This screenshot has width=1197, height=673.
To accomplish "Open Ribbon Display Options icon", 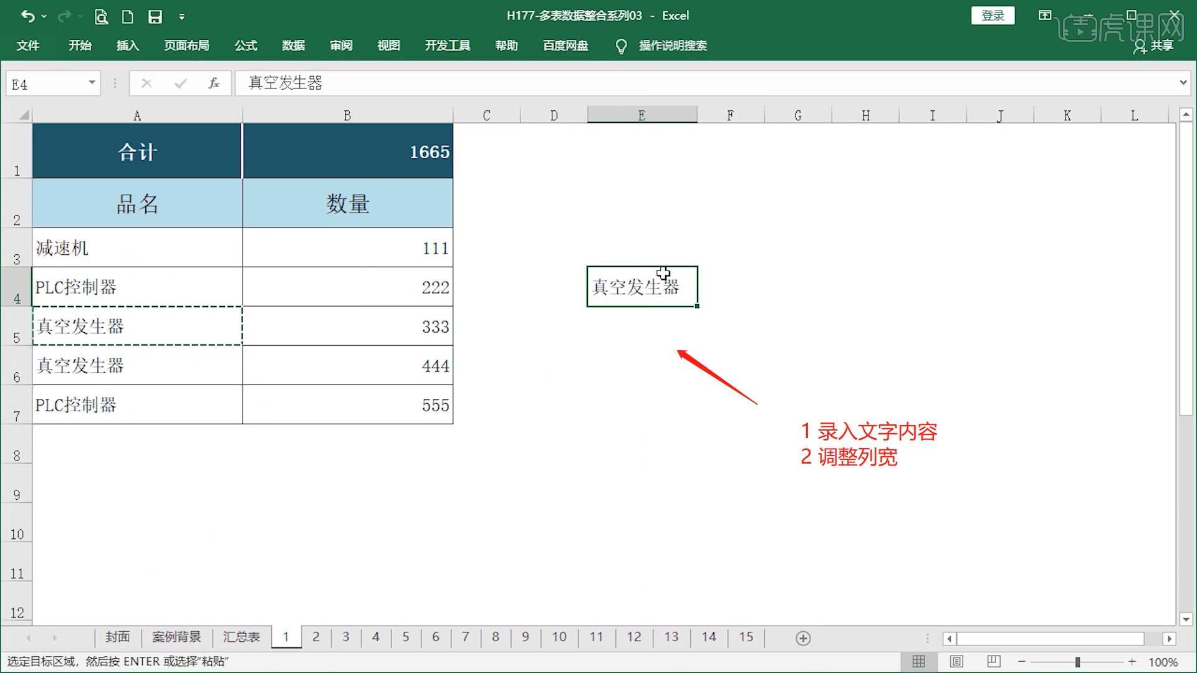I will point(1045,15).
